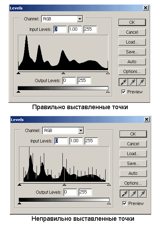Open Options... in the lower Levels dialog
The image size is (161, 225).
point(133,183)
